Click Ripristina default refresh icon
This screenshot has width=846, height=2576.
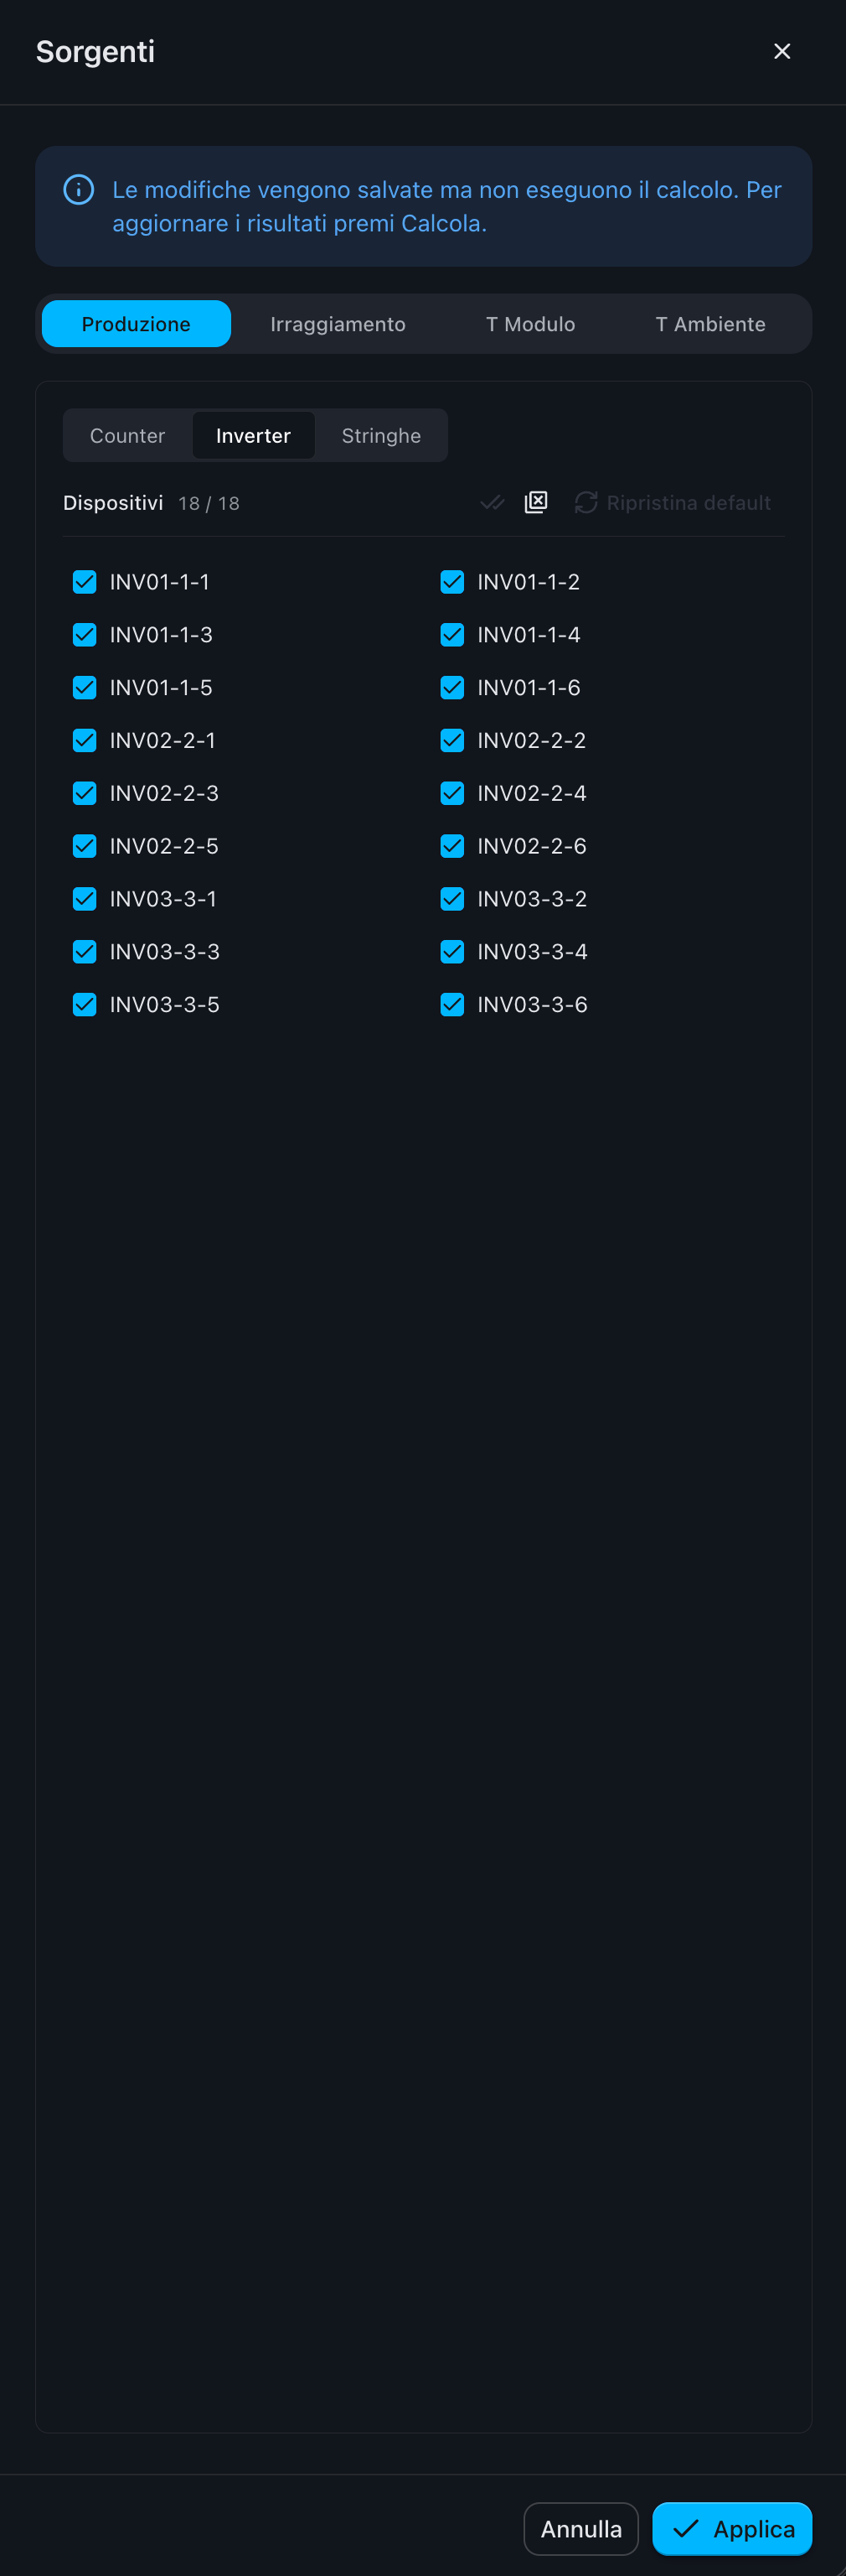586,502
